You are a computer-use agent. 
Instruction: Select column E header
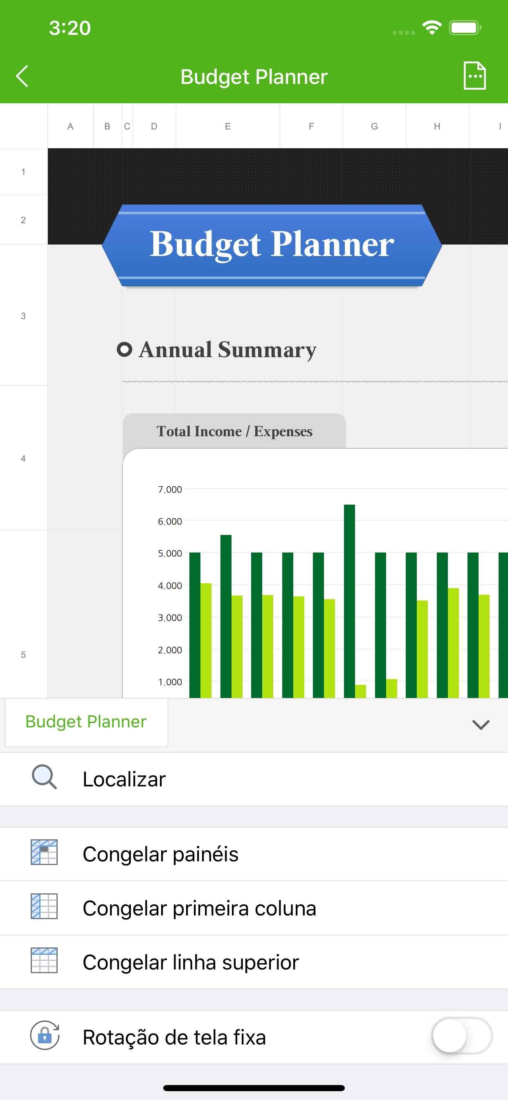[x=228, y=126]
